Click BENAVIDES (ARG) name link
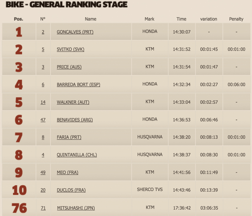 click(75, 120)
